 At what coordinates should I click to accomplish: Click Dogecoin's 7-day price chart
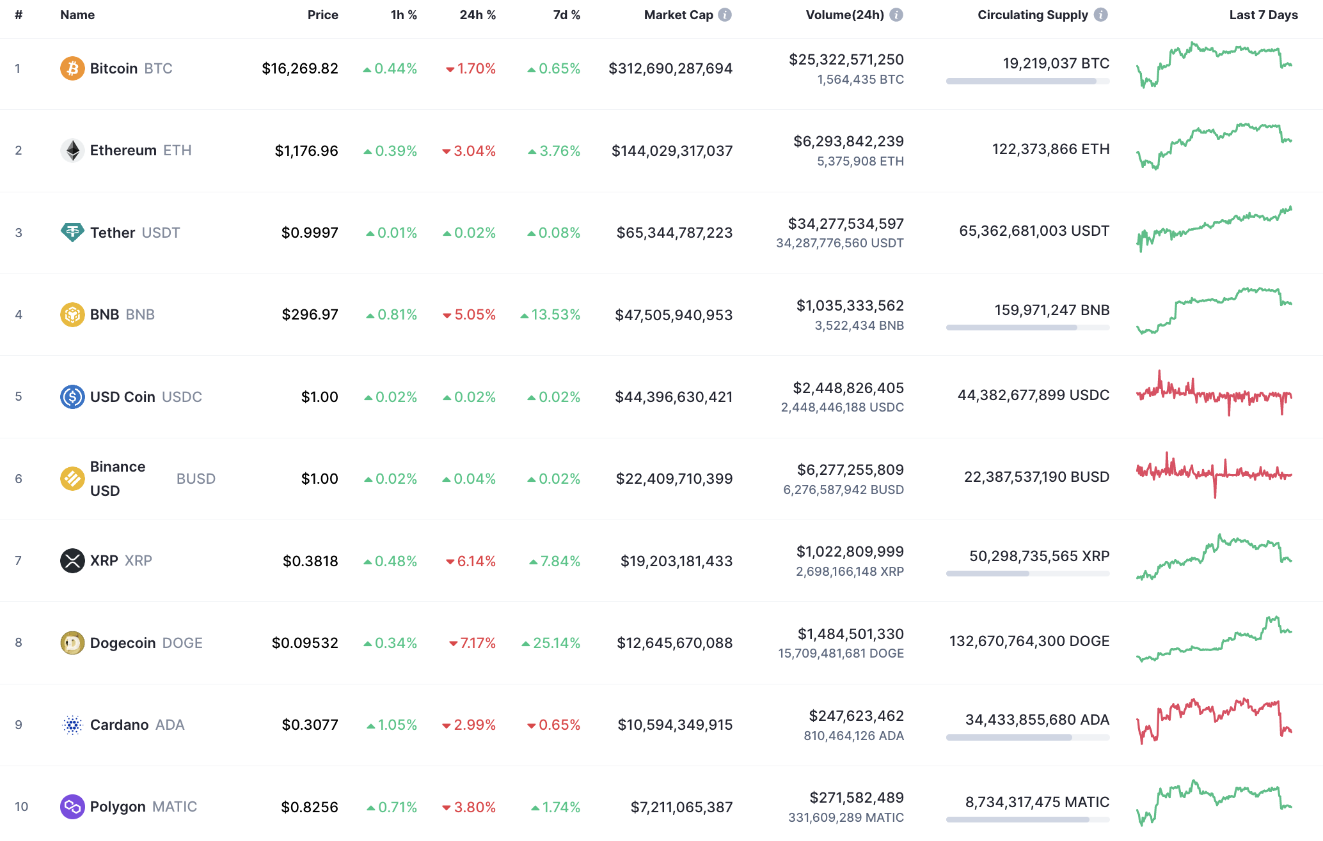1216,642
